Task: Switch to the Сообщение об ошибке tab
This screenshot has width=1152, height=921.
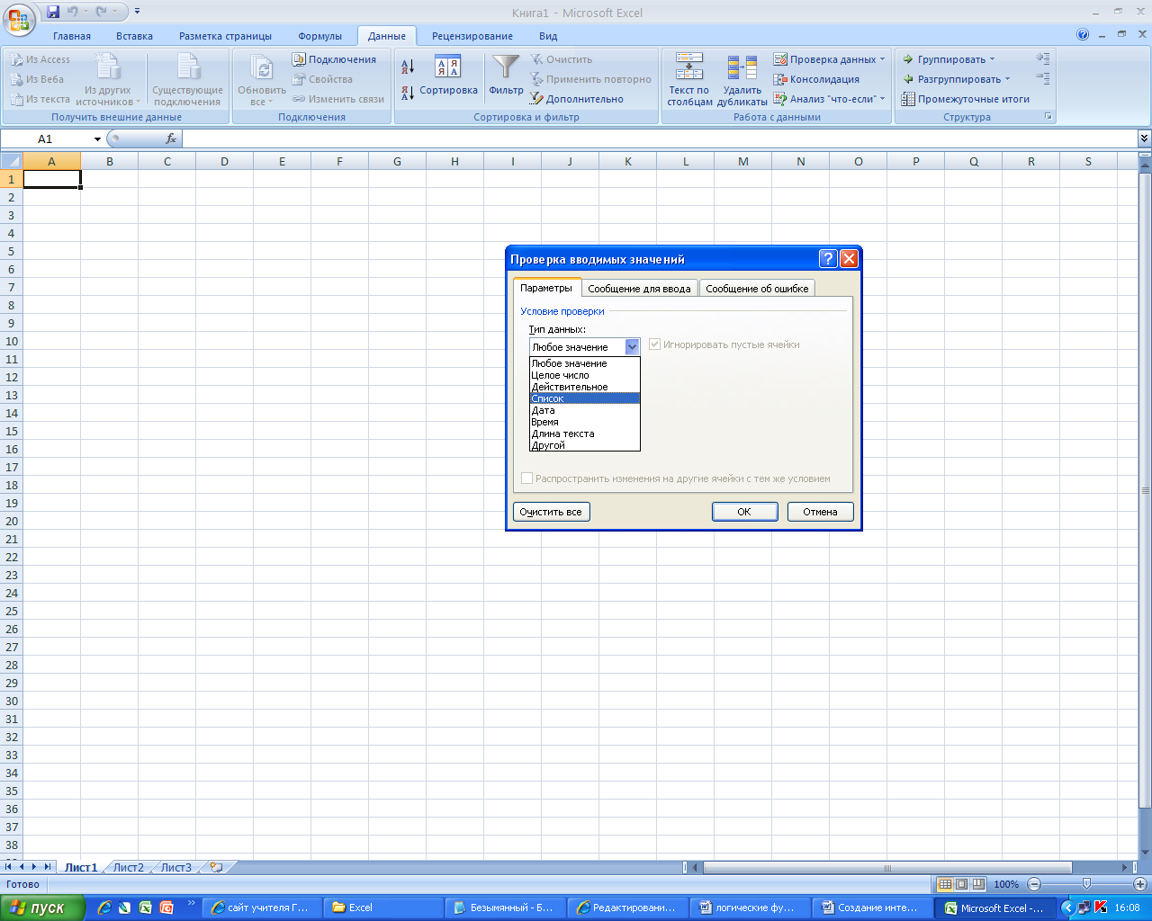Action: point(757,289)
